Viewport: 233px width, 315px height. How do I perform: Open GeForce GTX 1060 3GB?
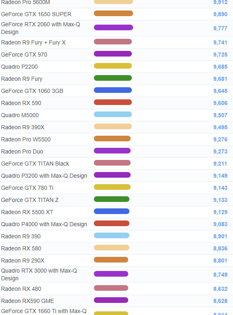click(x=32, y=91)
